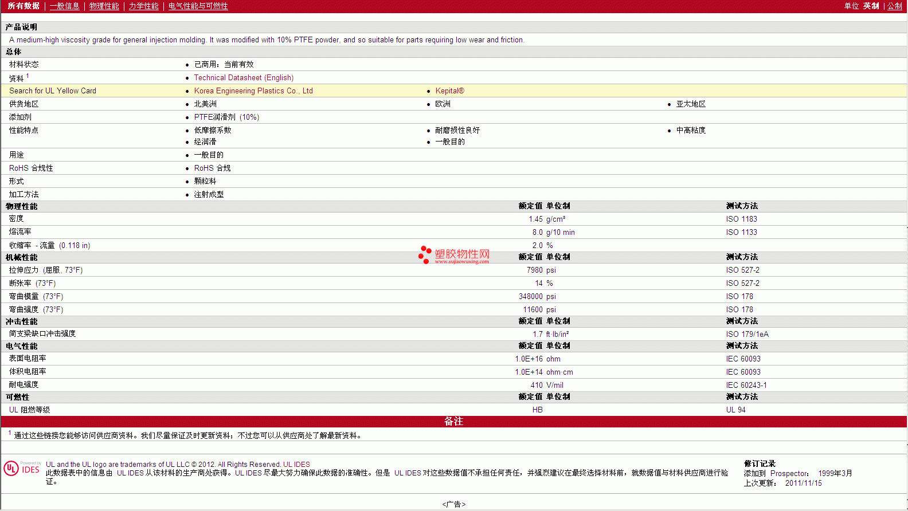The width and height of the screenshot is (908, 511).
Task: Click the 中高粘度 feature entry
Action: click(x=691, y=130)
